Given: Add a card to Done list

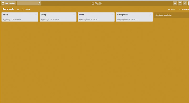Looking at the screenshot, I should point(89,19).
